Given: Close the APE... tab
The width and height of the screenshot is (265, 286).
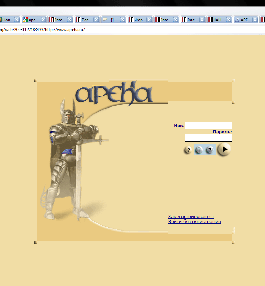Looking at the screenshot, I should 255,20.
